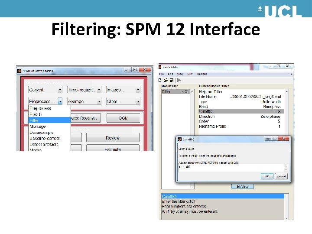Click the Cutoff(s) header in help panel

coord(223,196)
